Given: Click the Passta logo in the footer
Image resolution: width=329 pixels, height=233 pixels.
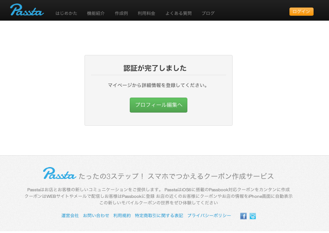Looking at the screenshot, I should pos(59,174).
